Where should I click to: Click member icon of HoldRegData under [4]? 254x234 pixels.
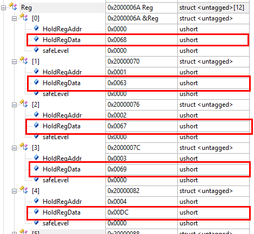36,211
